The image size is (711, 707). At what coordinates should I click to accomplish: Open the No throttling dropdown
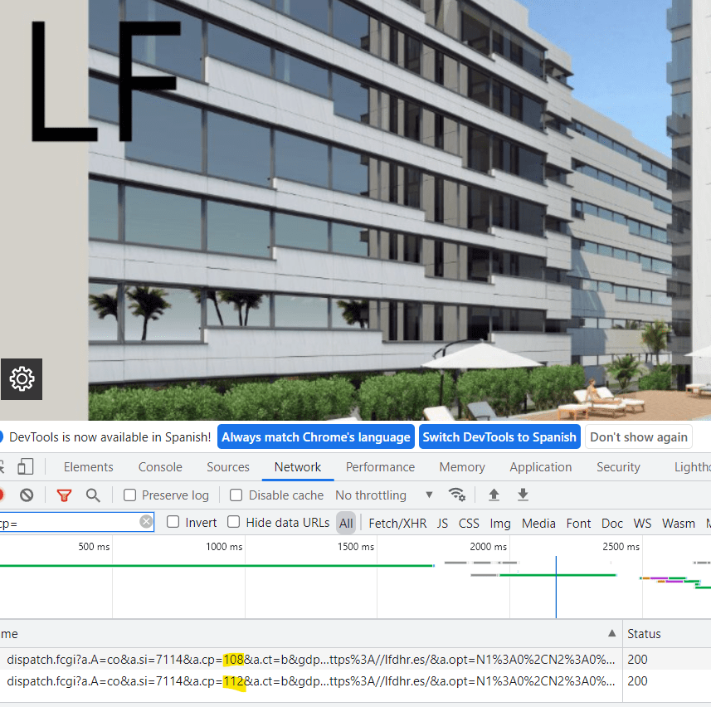(x=384, y=495)
